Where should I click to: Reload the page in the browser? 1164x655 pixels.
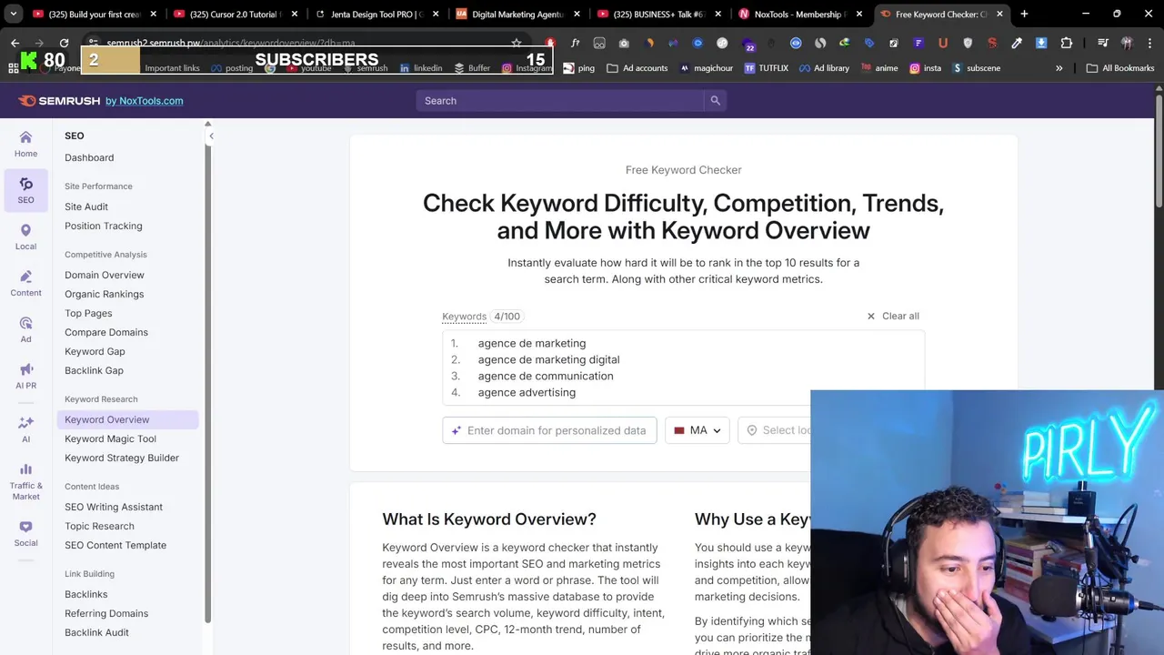[64, 43]
